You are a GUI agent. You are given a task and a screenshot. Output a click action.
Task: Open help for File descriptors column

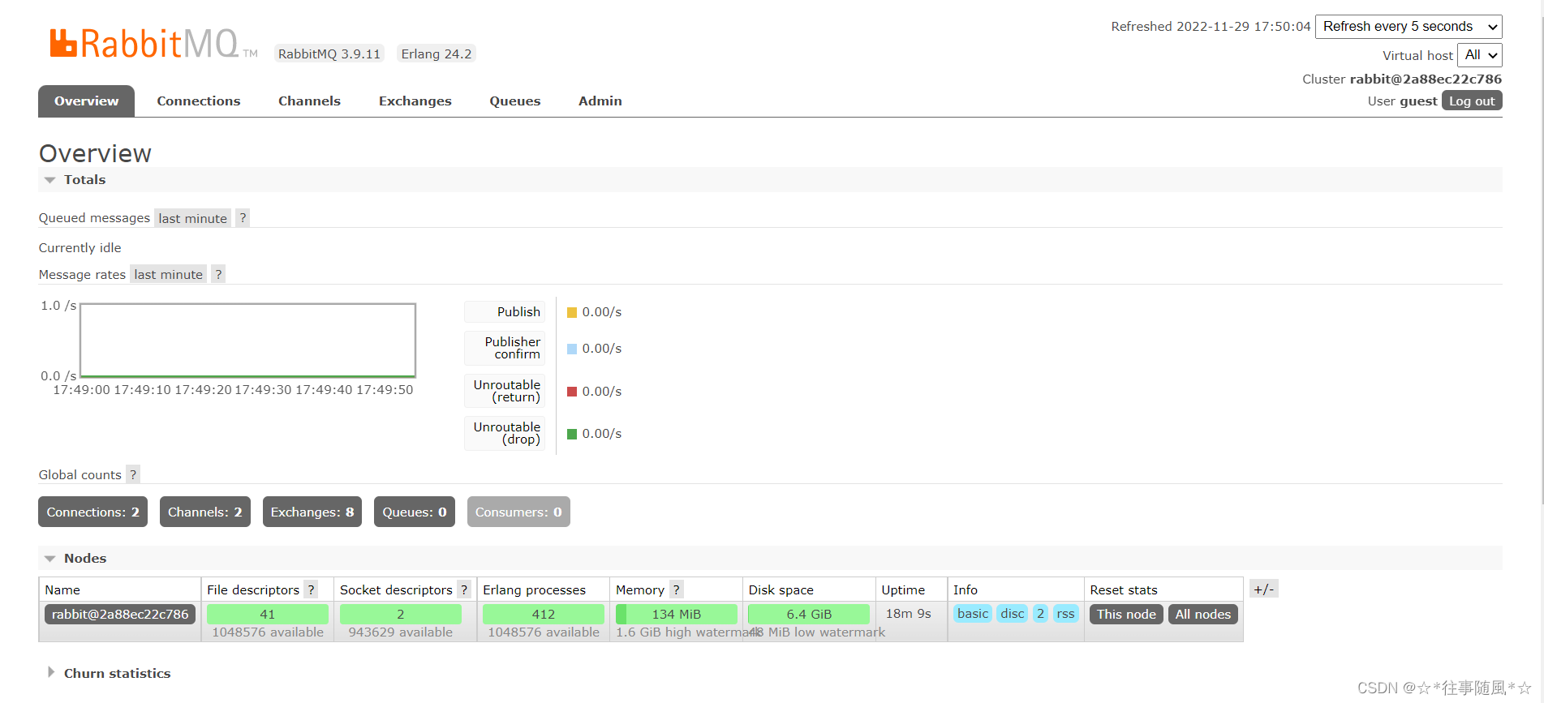point(311,589)
